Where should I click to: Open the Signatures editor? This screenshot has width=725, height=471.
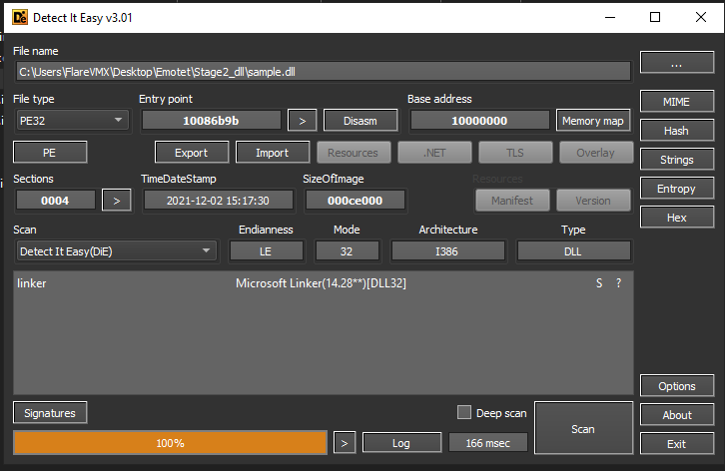(50, 413)
